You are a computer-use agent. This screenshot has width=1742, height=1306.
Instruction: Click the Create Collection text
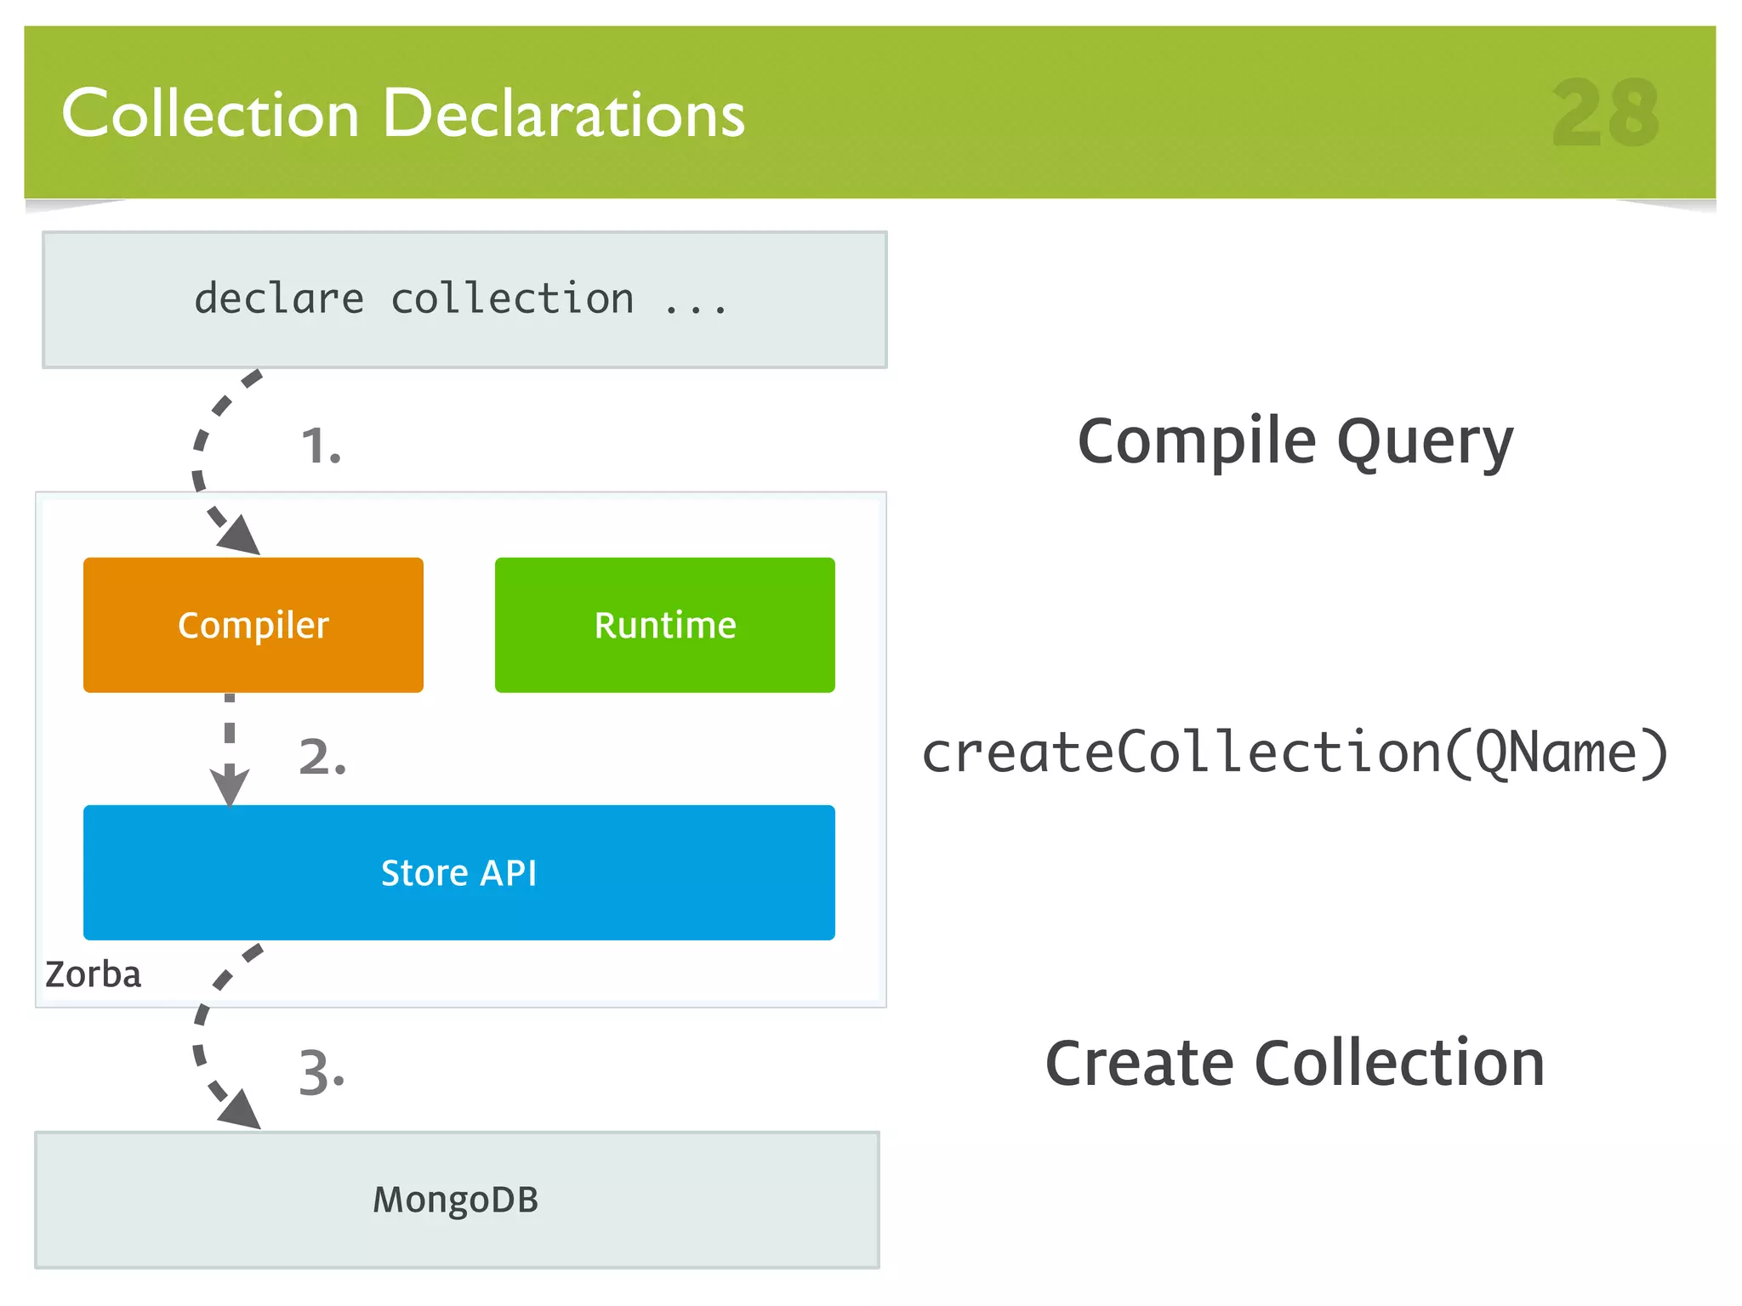1295,1063
